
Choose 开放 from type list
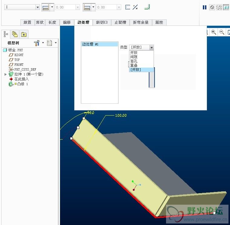point(134,52)
